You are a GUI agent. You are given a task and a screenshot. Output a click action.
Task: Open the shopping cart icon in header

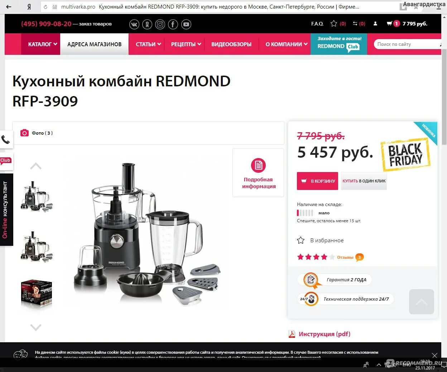coord(389,24)
